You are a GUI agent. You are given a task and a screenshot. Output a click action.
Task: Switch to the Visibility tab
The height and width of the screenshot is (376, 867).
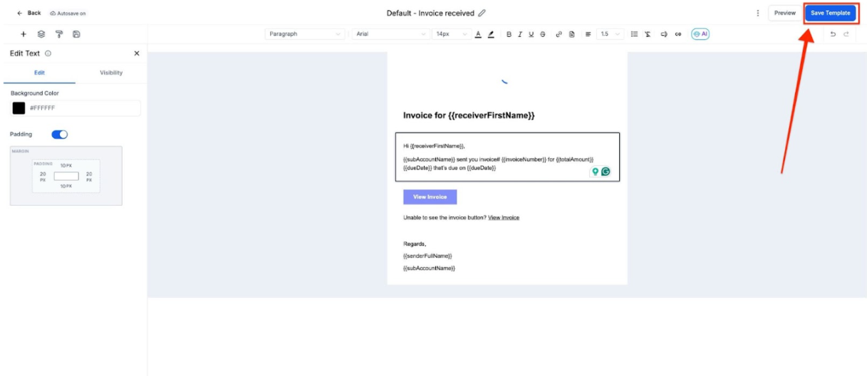point(111,73)
